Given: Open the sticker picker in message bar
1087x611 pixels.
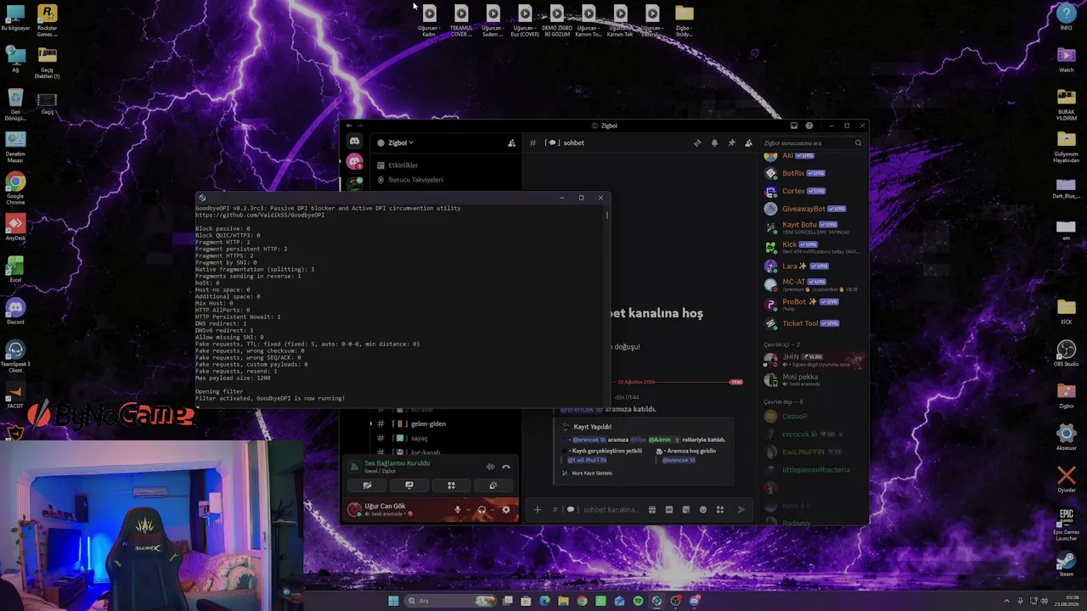Looking at the screenshot, I should pyautogui.click(x=686, y=509).
